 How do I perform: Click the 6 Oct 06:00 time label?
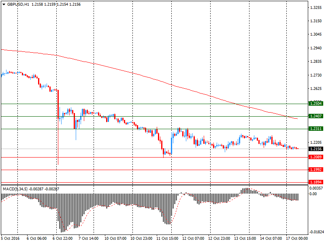37,239
